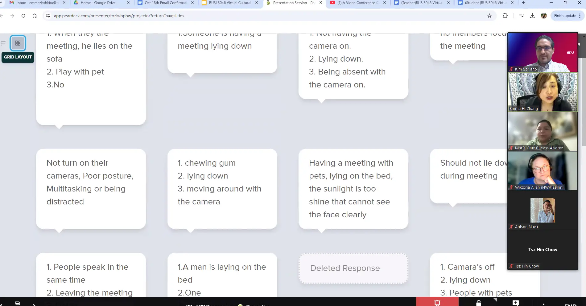The height and width of the screenshot is (306, 586).
Task: Switch to the Home - Google Drive tab
Action: (98, 3)
